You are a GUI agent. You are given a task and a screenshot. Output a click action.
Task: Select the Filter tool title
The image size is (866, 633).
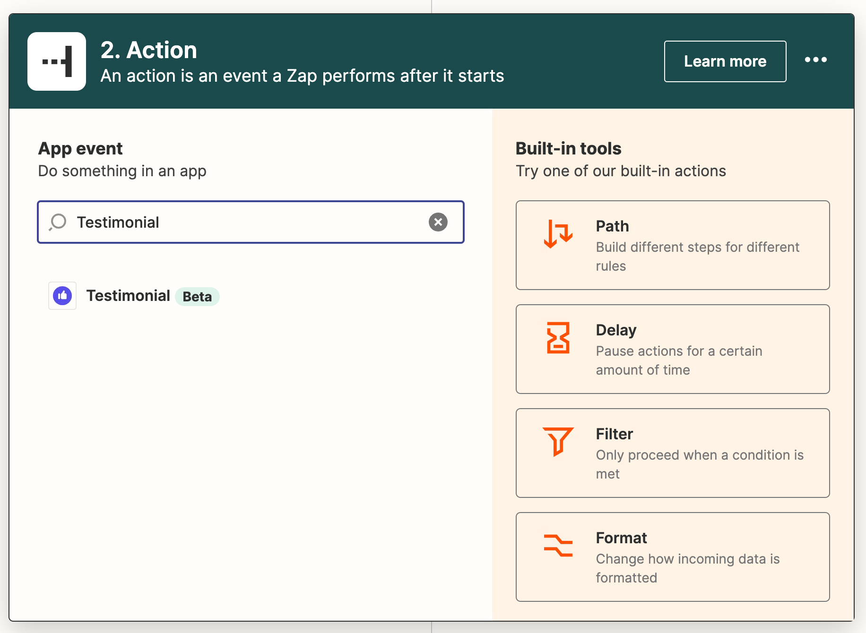614,434
